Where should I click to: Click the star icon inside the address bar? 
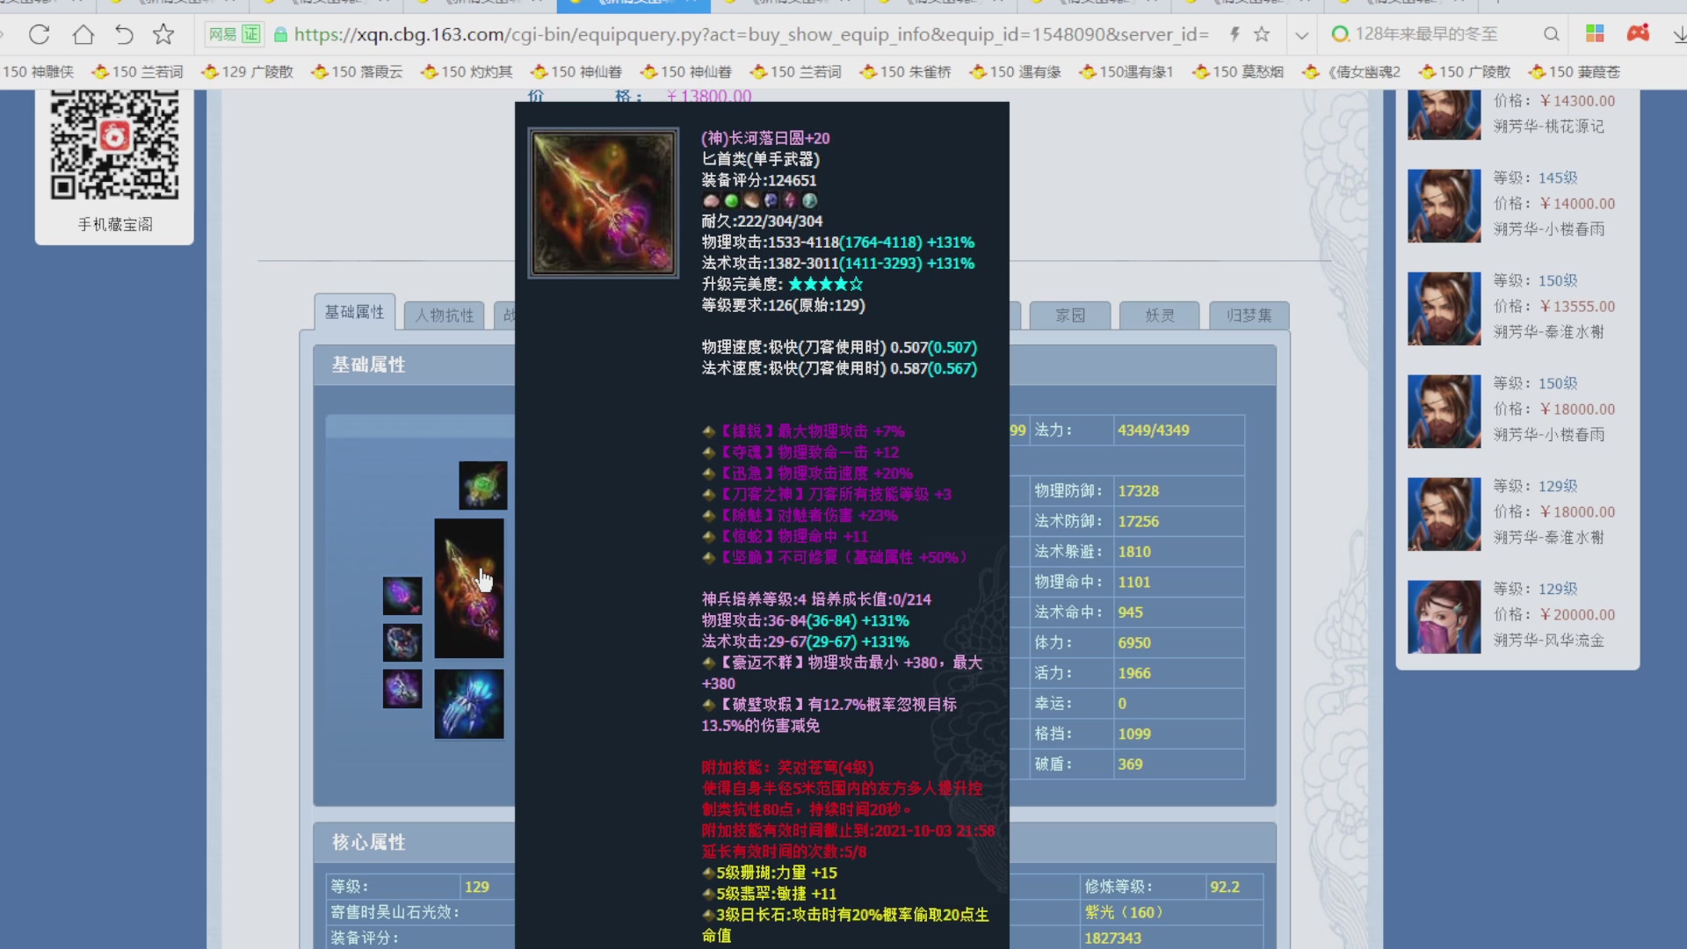coord(1262,34)
